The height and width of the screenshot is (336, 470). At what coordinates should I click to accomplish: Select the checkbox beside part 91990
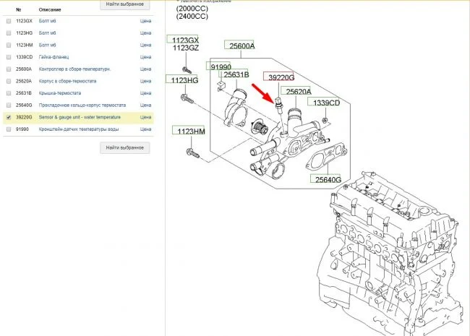click(x=8, y=129)
